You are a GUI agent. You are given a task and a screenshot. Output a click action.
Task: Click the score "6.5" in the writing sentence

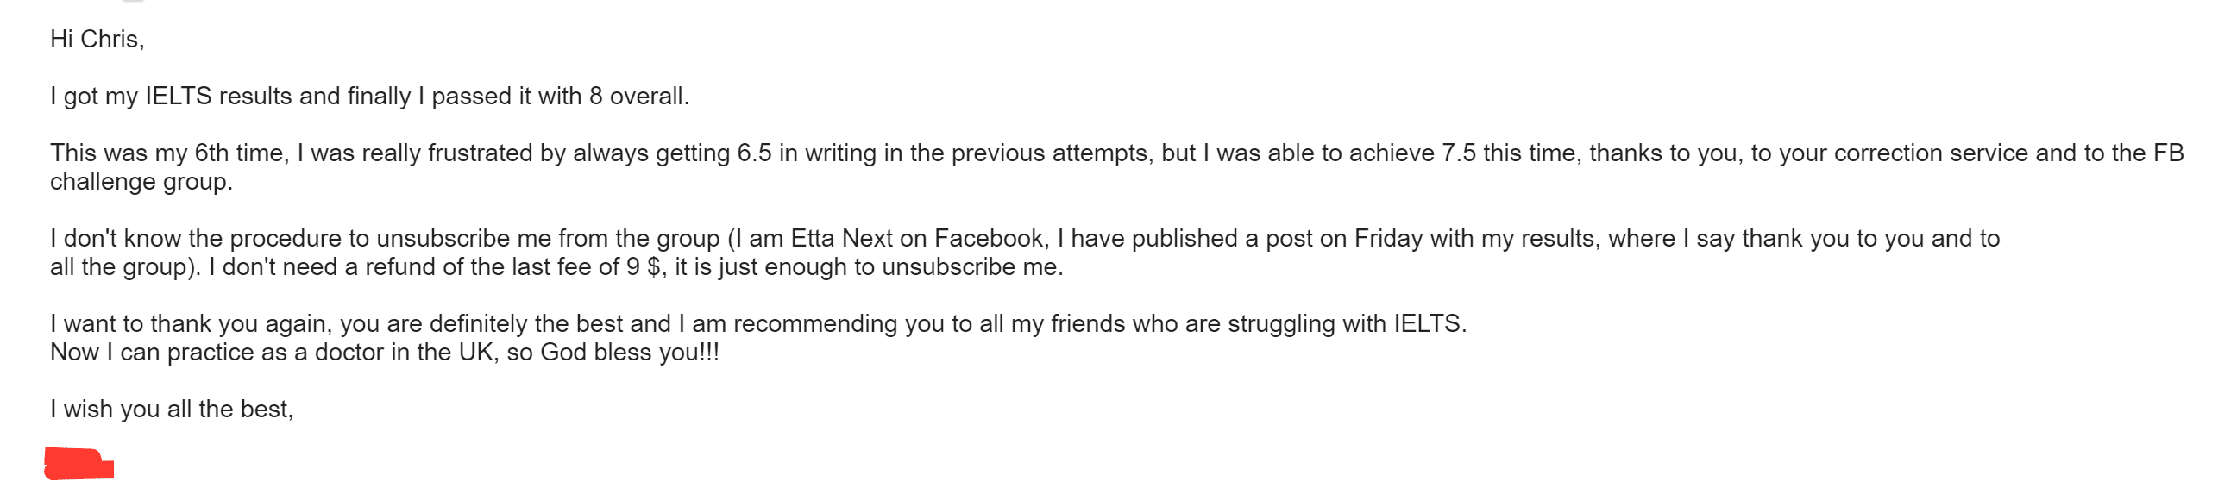[x=754, y=153]
